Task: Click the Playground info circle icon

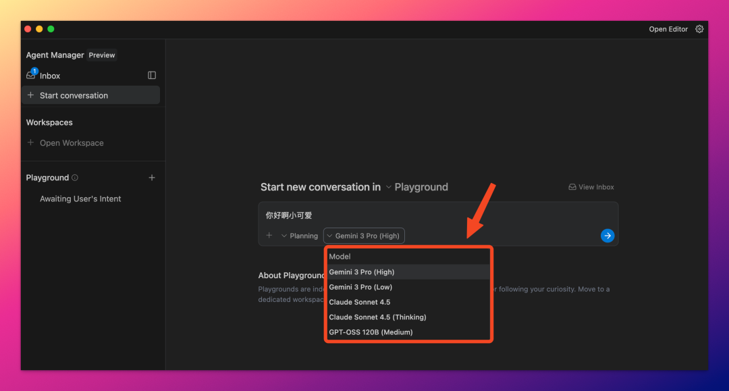Action: [75, 178]
